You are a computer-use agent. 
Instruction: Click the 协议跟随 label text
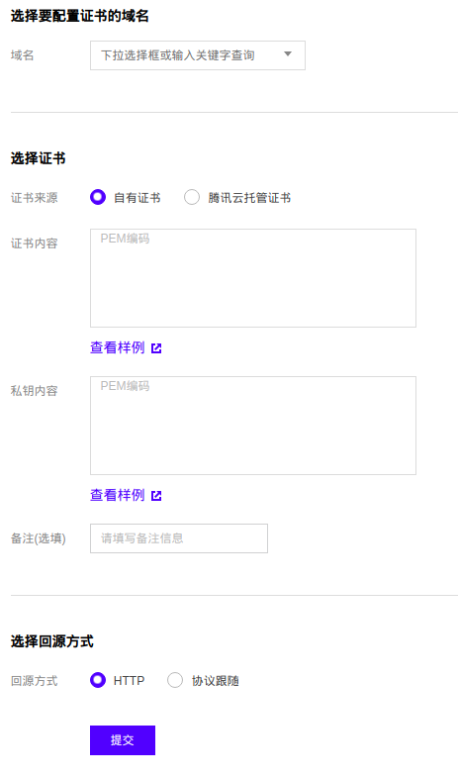click(x=215, y=681)
